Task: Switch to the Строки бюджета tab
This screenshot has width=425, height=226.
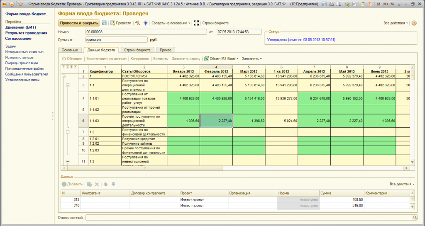Action: pyautogui.click(x=137, y=50)
